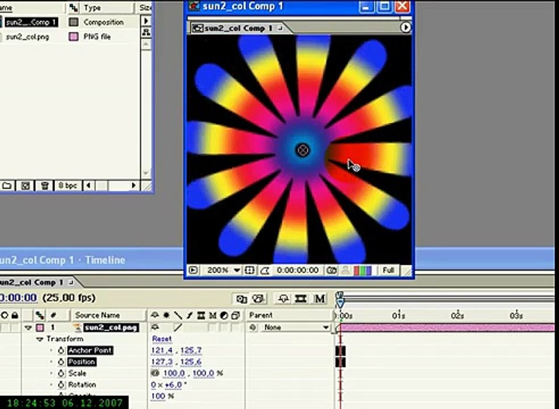Take a snapshot with the camera icon
The width and height of the screenshot is (559, 409).
pos(331,270)
